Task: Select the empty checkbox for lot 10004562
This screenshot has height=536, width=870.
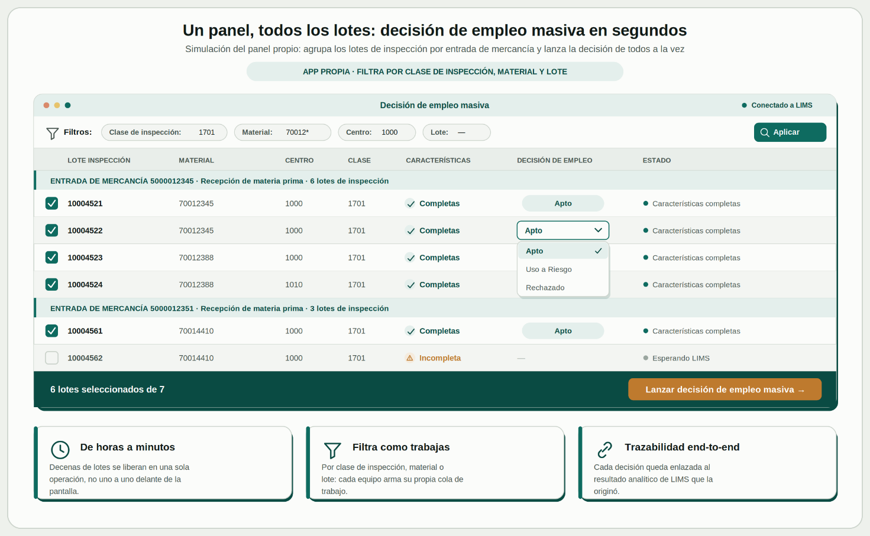Action: [x=52, y=358]
